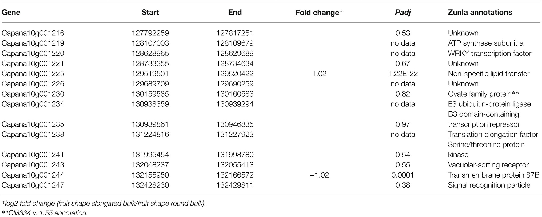542x217 pixels.
Task: Click the −1.02 fold change value
Action: [319, 175]
